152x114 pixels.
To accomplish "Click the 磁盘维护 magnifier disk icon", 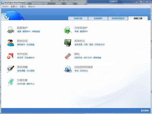I will (11, 30).
